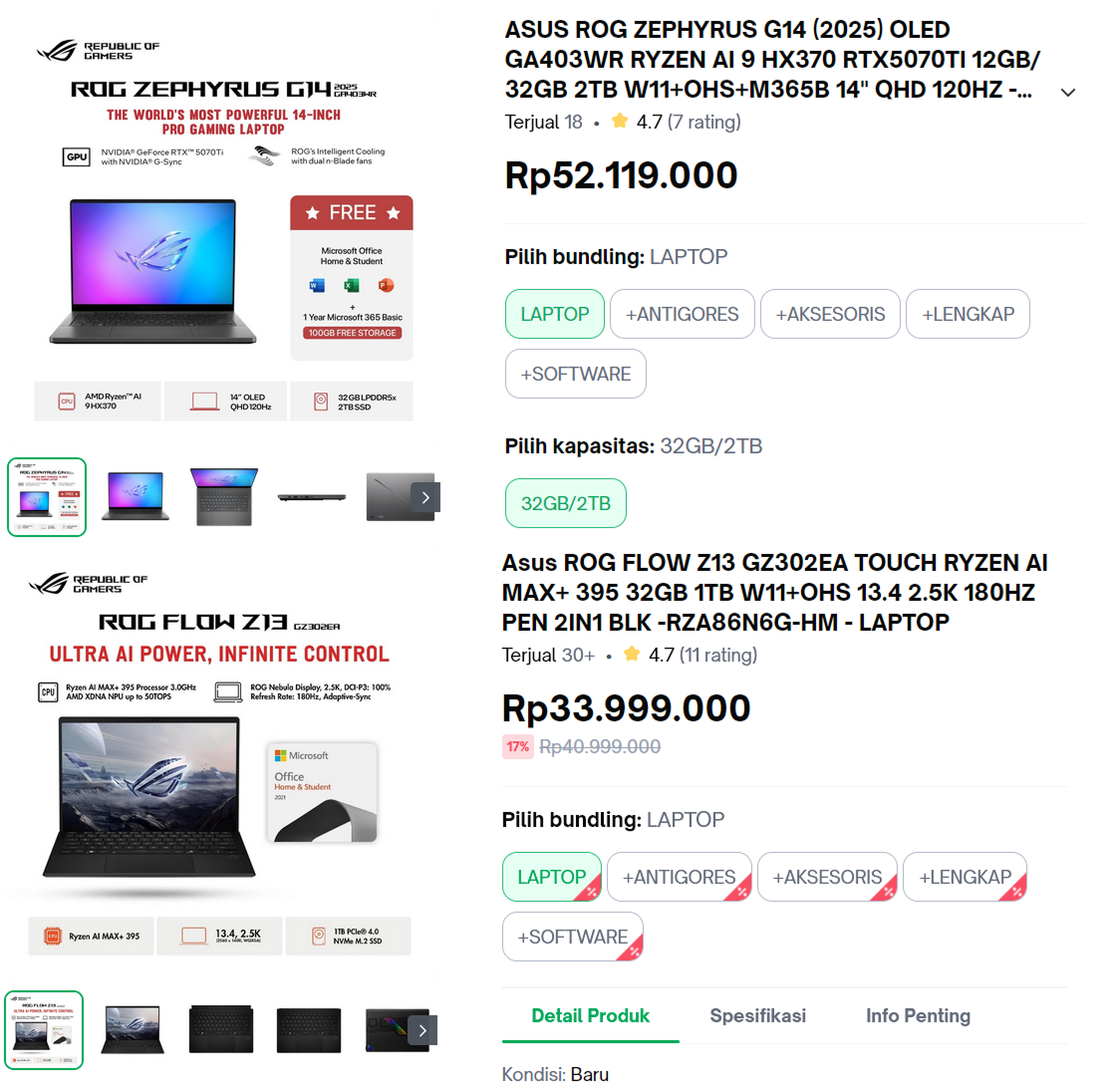Click the Flow Z13 rating star icon
Screen dimensions: 1116x1085
pos(632,654)
